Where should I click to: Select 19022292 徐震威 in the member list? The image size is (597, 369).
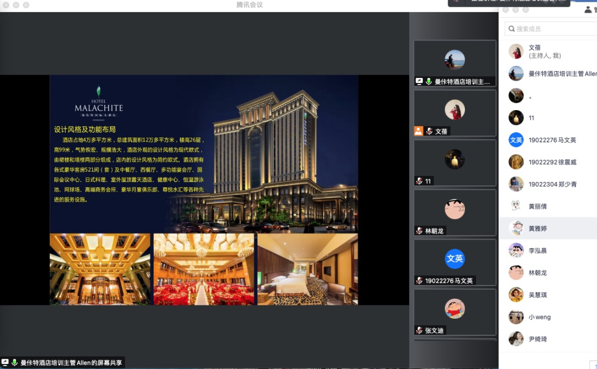tap(552, 162)
